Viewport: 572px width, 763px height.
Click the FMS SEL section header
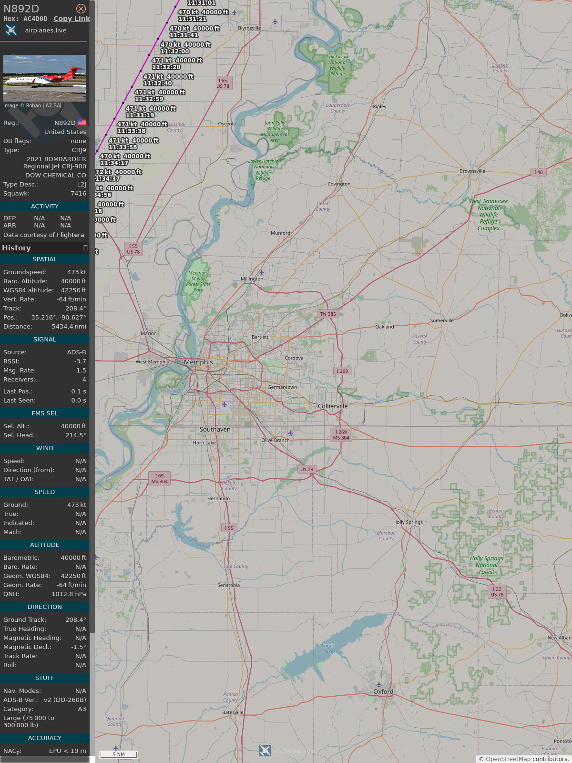point(45,413)
